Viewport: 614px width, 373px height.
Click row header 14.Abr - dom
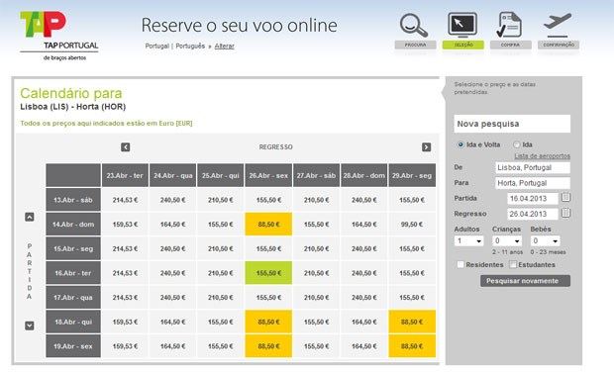[x=73, y=225]
